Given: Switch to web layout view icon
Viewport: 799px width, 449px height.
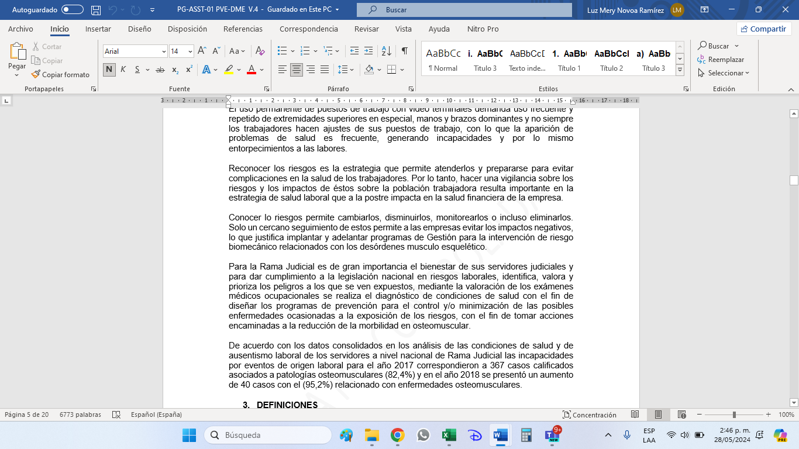Looking at the screenshot, I should (x=682, y=415).
